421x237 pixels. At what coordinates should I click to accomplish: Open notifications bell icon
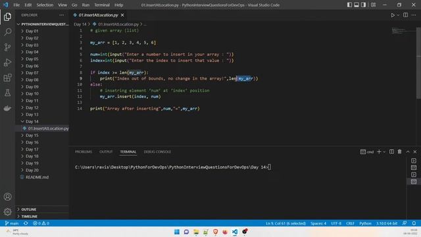coord(414,223)
